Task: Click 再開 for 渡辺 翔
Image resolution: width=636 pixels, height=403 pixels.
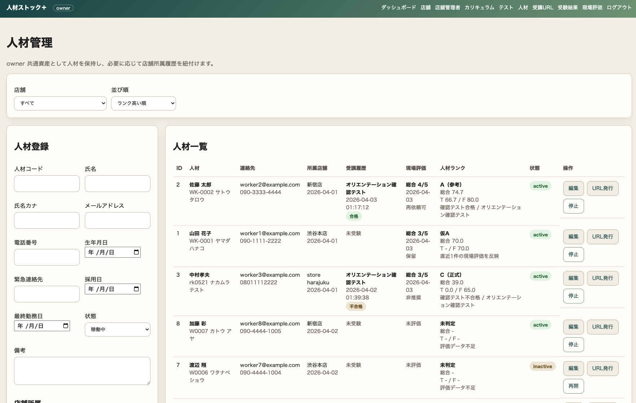Action: click(x=573, y=386)
